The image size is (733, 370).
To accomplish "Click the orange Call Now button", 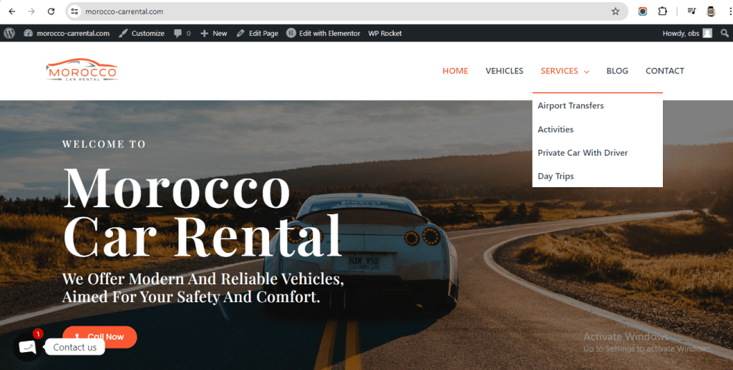I will 99,337.
